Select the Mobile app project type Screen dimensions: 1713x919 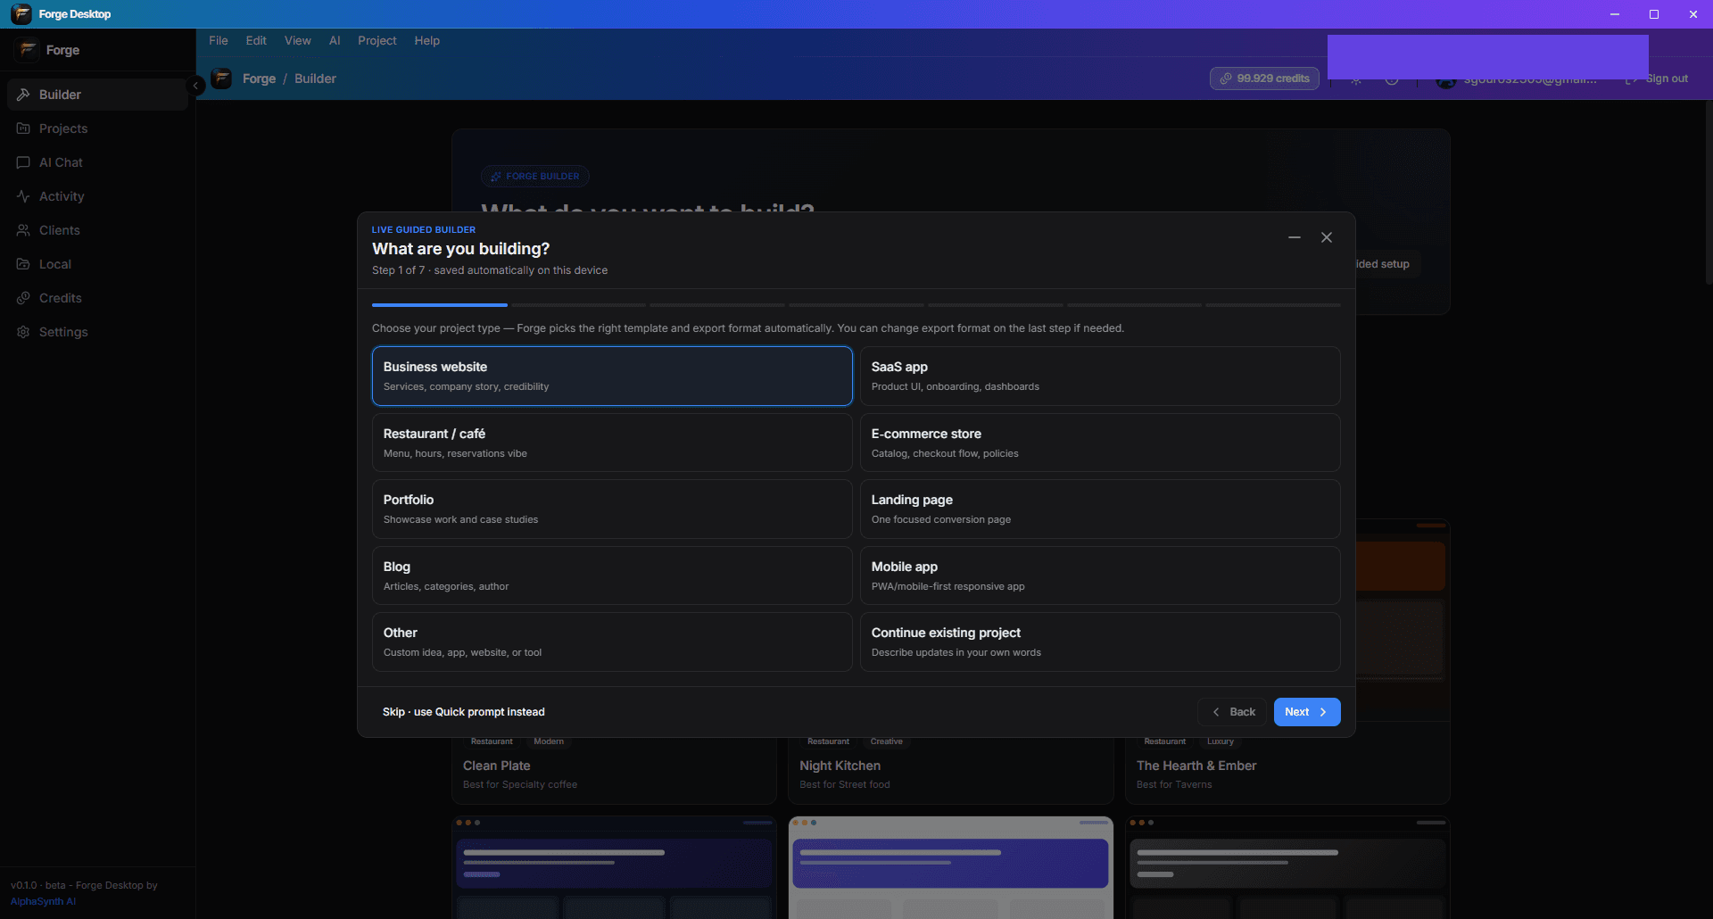pyautogui.click(x=1100, y=575)
